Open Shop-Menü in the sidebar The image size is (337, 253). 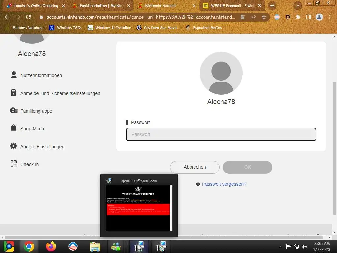point(27,129)
